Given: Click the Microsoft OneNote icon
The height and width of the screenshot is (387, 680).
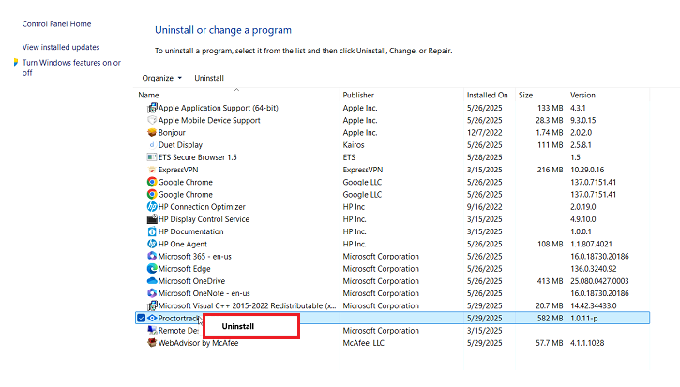Looking at the screenshot, I should click(152, 293).
